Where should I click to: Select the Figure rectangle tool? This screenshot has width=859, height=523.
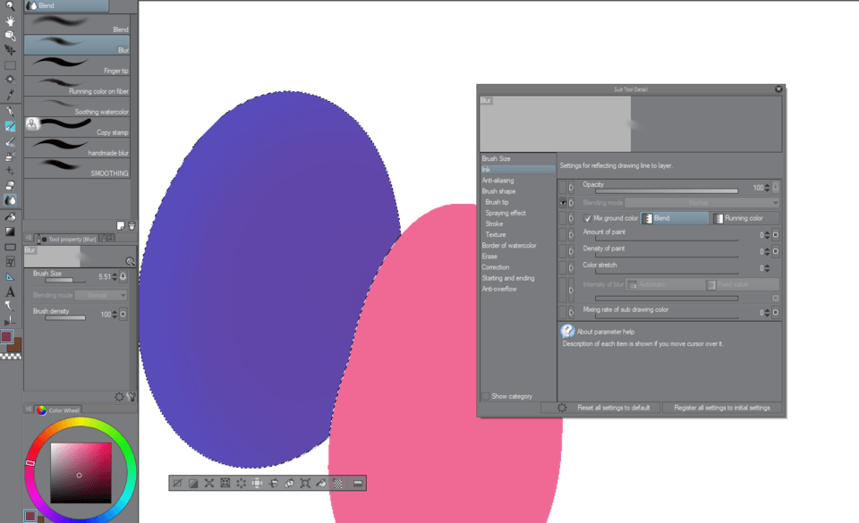pos(10,247)
